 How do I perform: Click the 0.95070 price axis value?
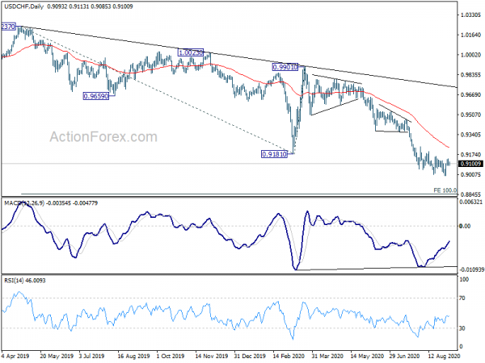[x=470, y=115]
